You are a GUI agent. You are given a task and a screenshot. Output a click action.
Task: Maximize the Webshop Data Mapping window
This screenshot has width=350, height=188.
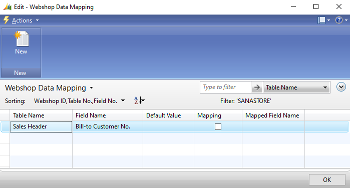pyautogui.click(x=316, y=6)
